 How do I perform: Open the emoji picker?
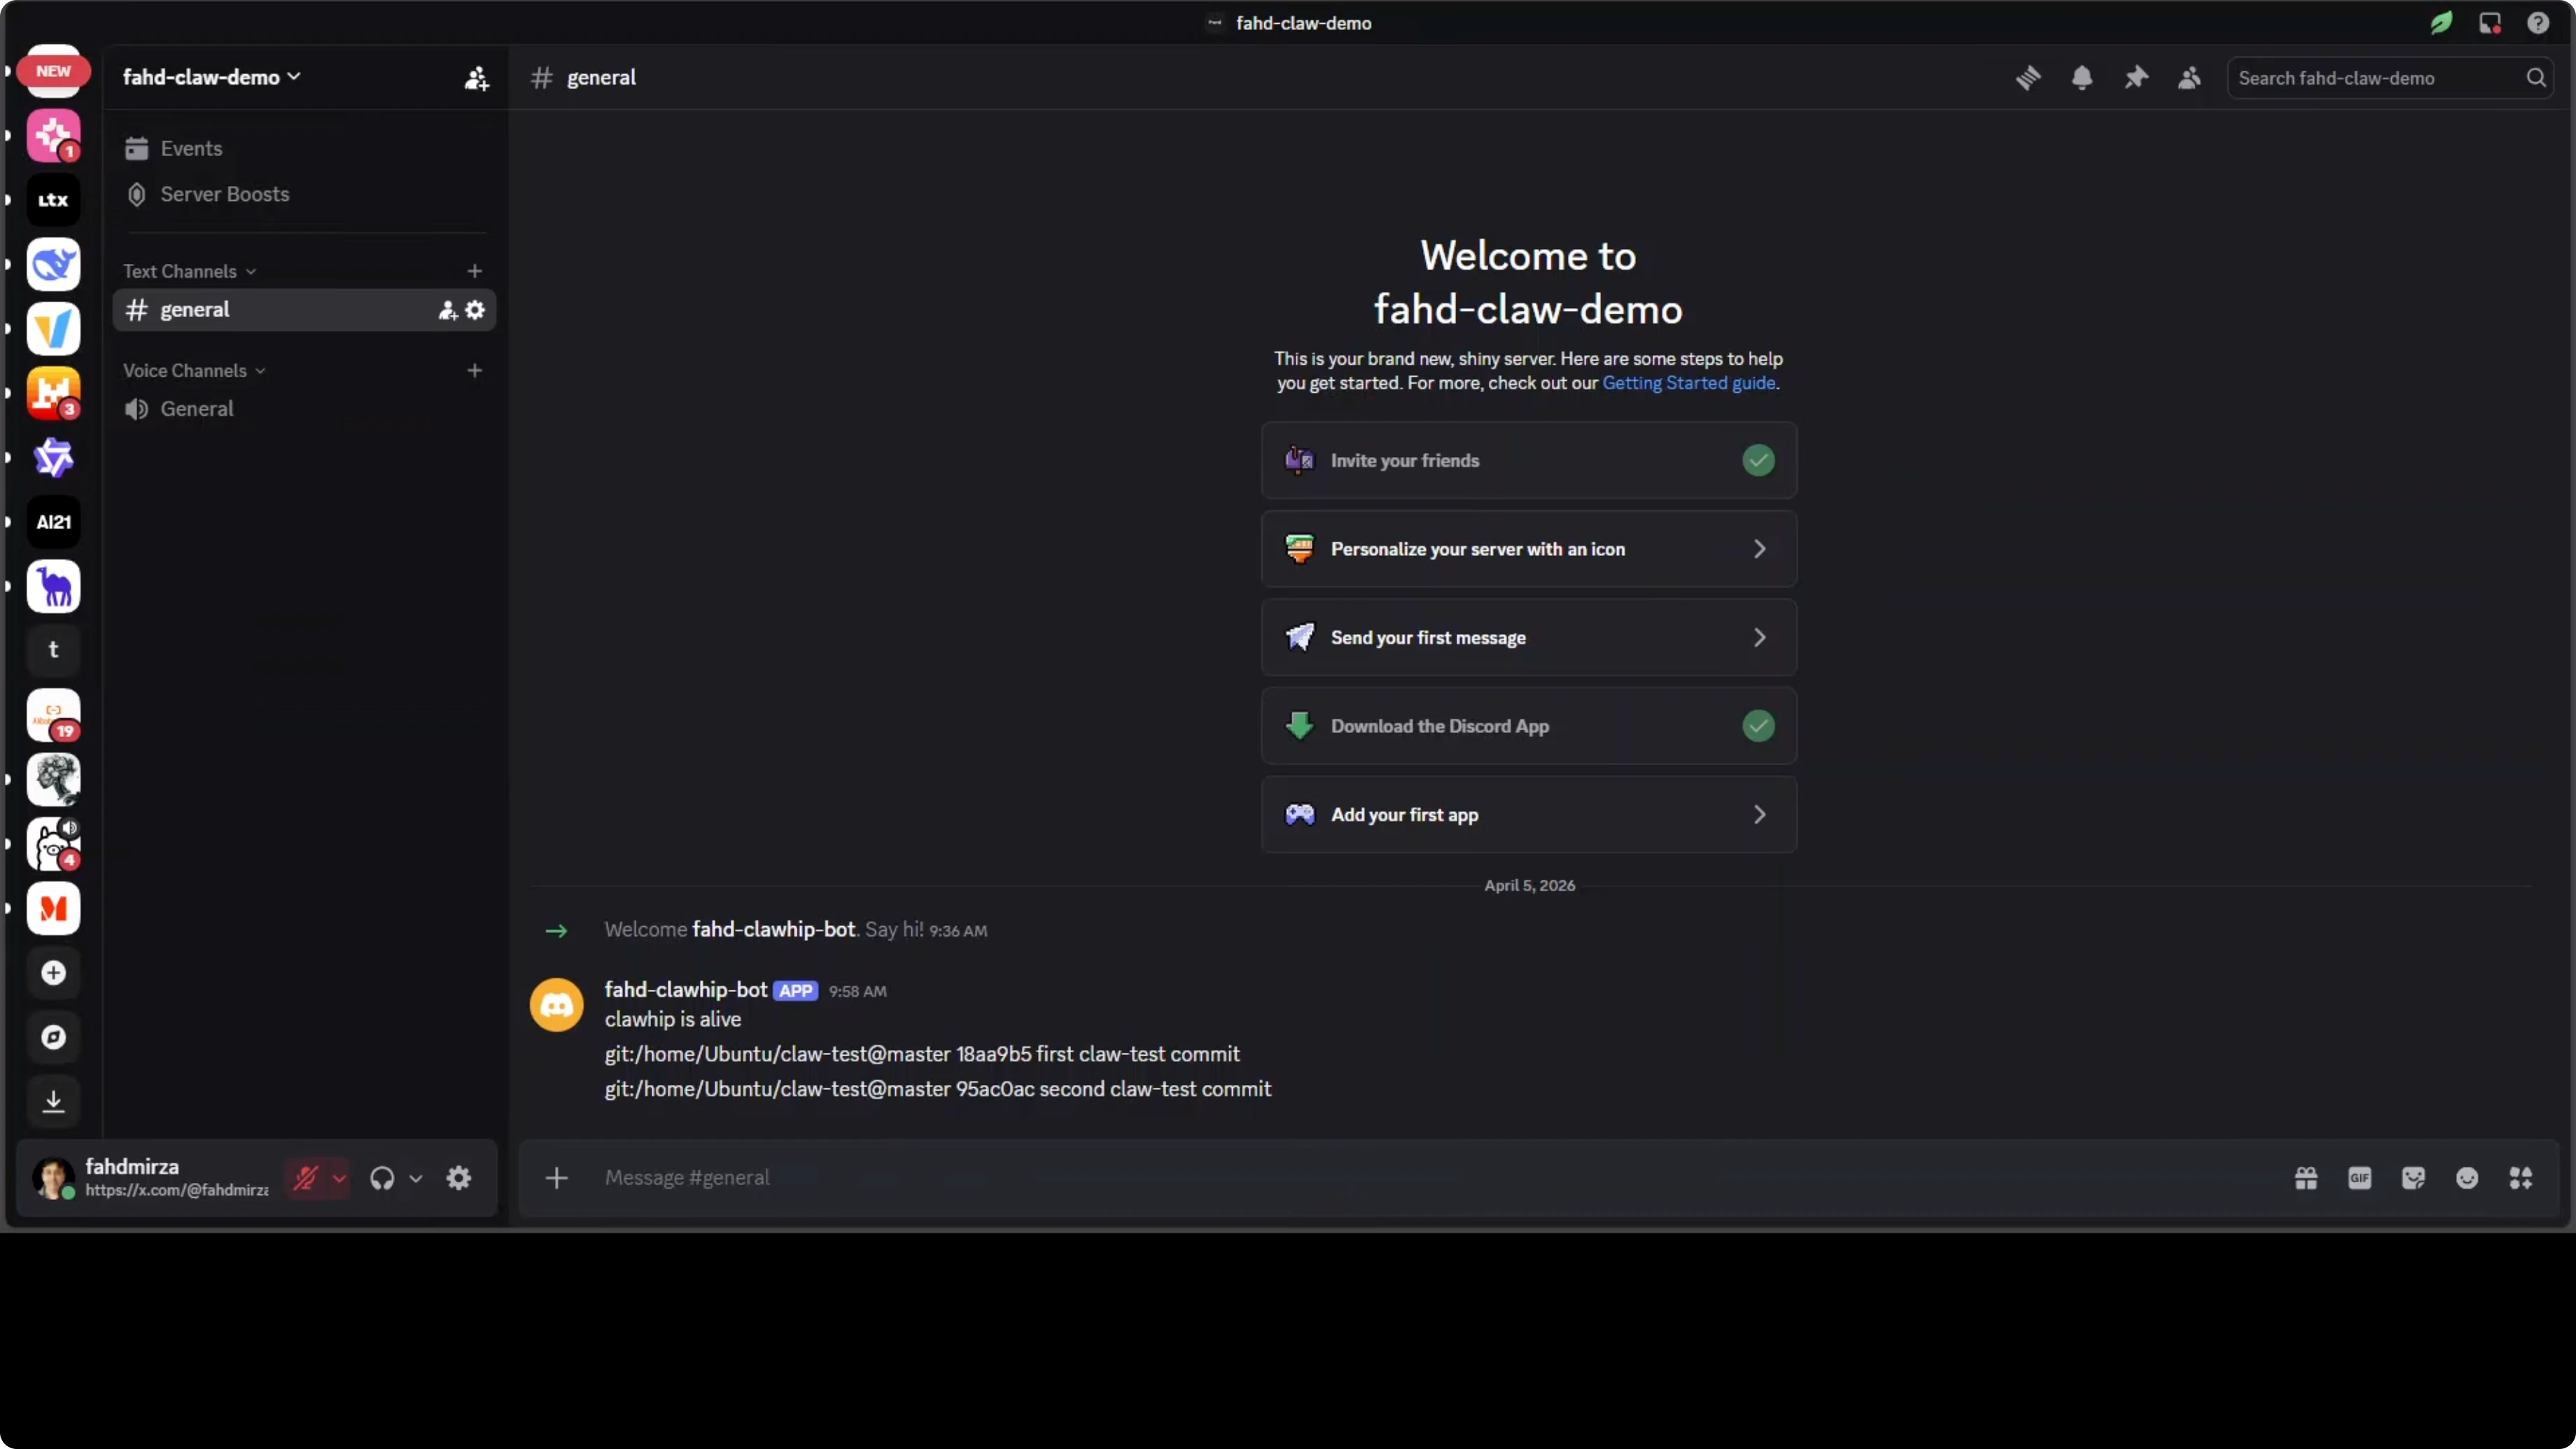pos(2467,1178)
